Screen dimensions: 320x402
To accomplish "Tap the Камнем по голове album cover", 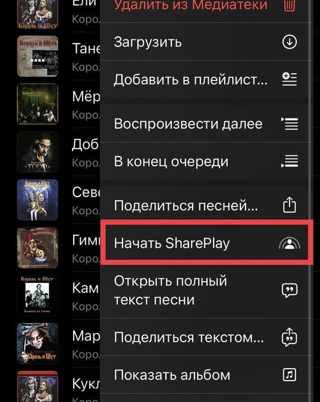I will (x=37, y=295).
